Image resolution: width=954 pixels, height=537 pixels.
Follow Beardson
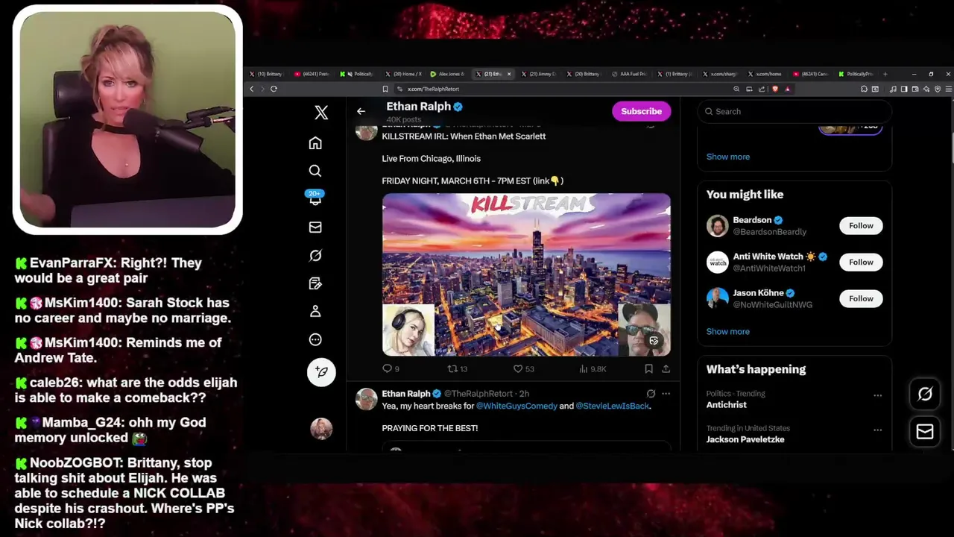click(x=861, y=226)
